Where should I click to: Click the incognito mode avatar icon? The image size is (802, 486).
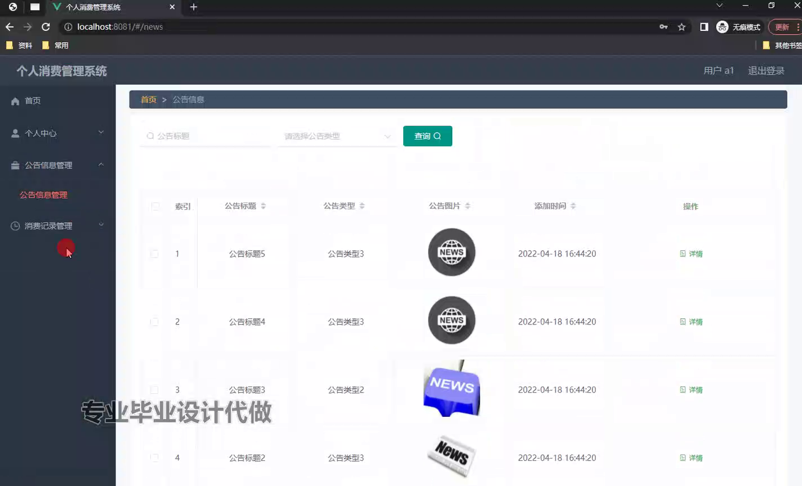coord(722,27)
